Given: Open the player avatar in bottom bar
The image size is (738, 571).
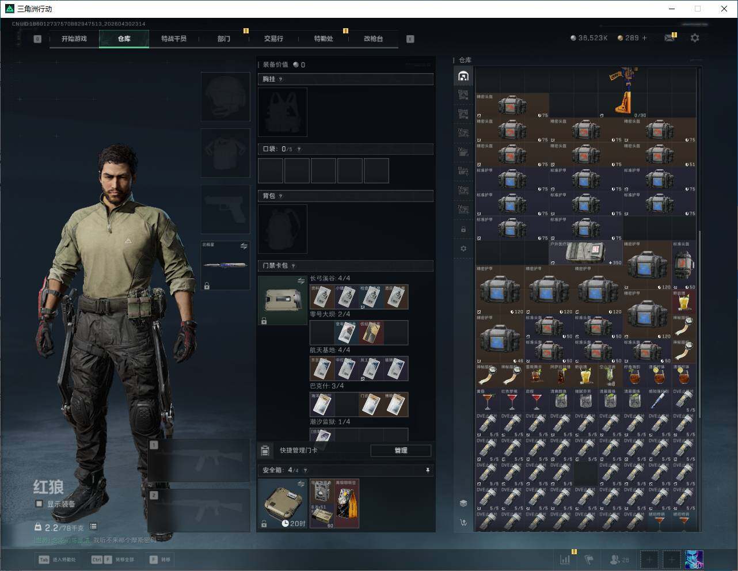Looking at the screenshot, I should click(694, 559).
